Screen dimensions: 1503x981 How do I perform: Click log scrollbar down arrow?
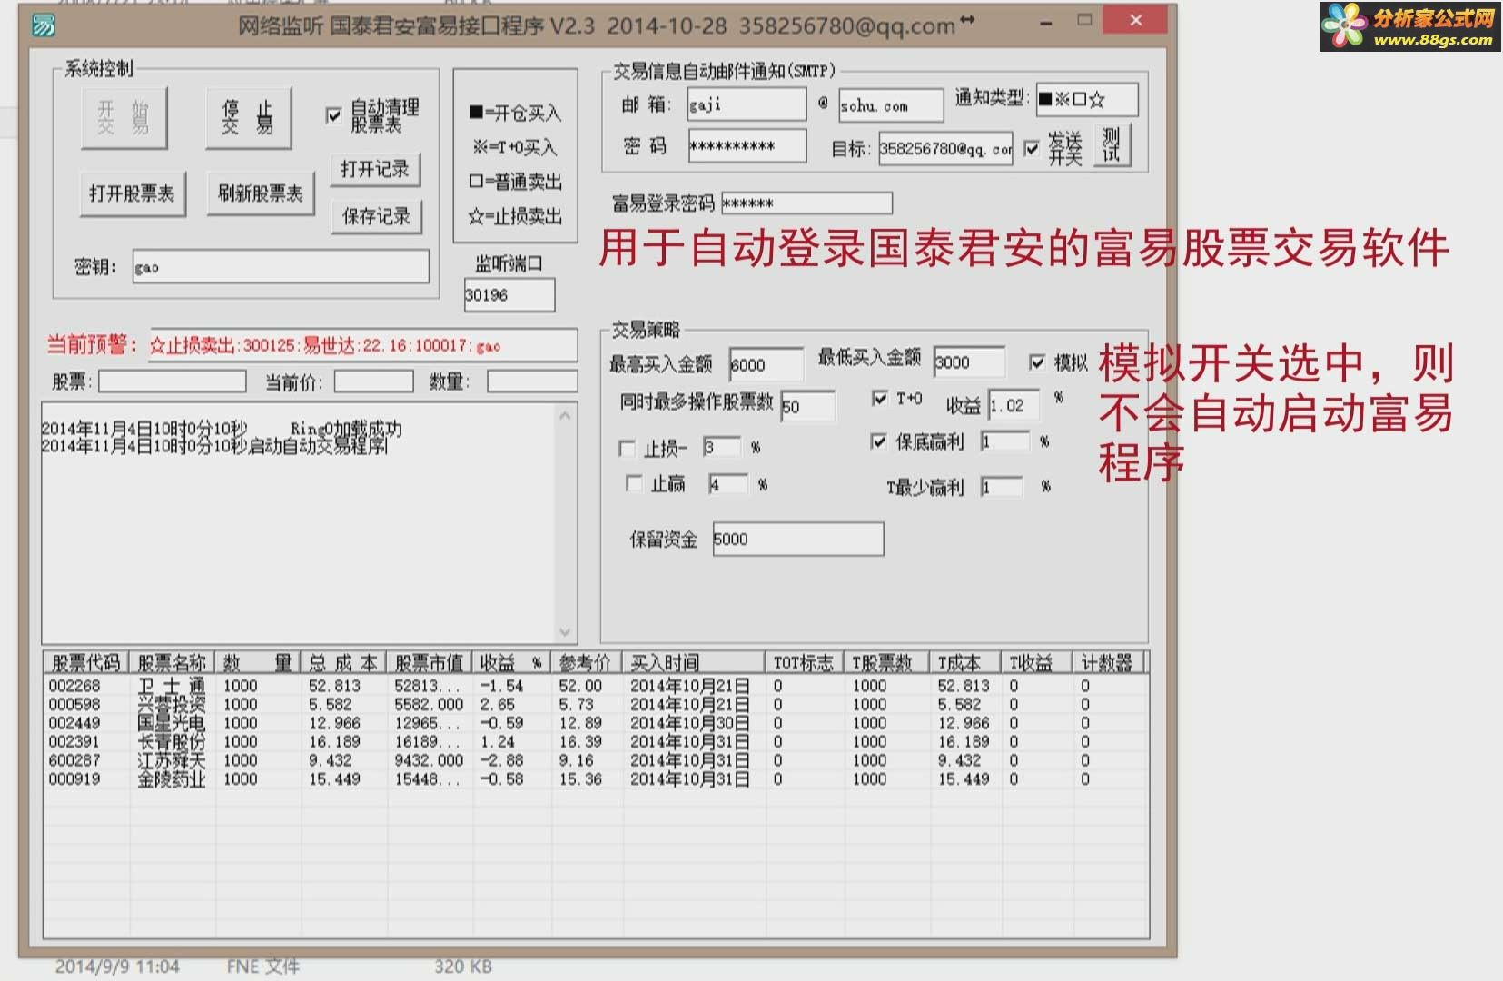point(565,631)
